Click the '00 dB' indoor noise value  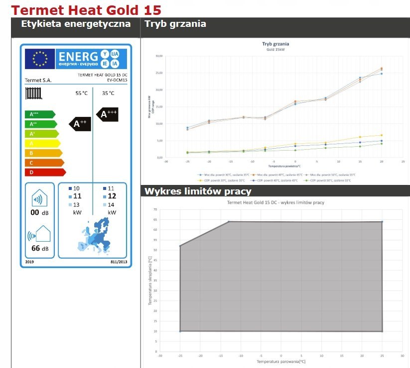[x=39, y=212]
